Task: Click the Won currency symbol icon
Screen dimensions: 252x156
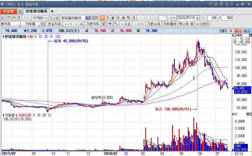Action: (110, 24)
